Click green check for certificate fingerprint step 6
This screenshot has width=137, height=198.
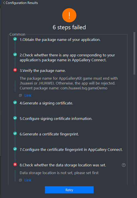click(x=15, y=134)
